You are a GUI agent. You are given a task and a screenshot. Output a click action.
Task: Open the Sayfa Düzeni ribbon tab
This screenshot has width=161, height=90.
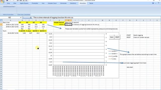(24, 3)
